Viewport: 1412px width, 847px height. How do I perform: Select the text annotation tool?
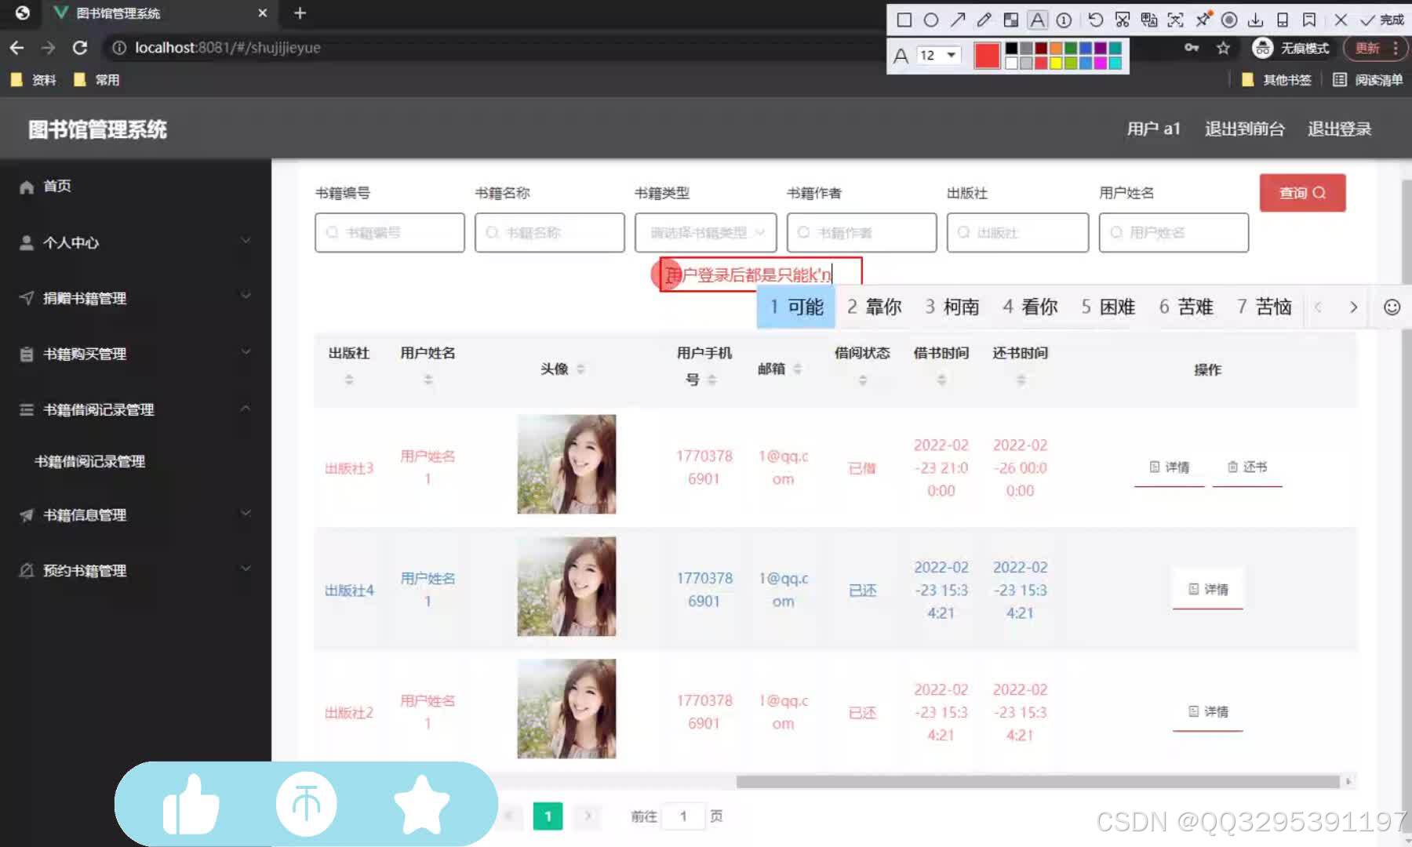1038,20
